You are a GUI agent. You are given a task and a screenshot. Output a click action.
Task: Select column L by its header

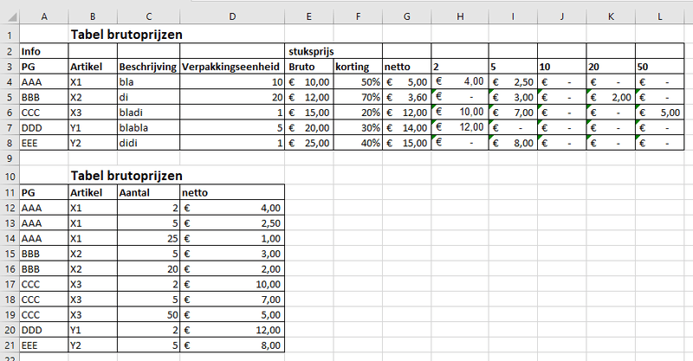pyautogui.click(x=660, y=18)
